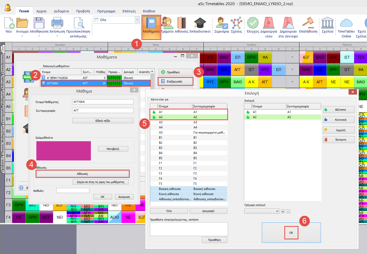Image resolution: width=367 pixels, height=254 pixels.
Task: Open the Σχολείο building icon
Action: coord(327,25)
